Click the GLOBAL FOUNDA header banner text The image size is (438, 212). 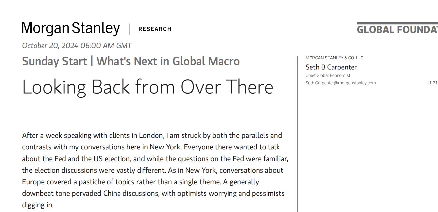pyautogui.click(x=397, y=30)
